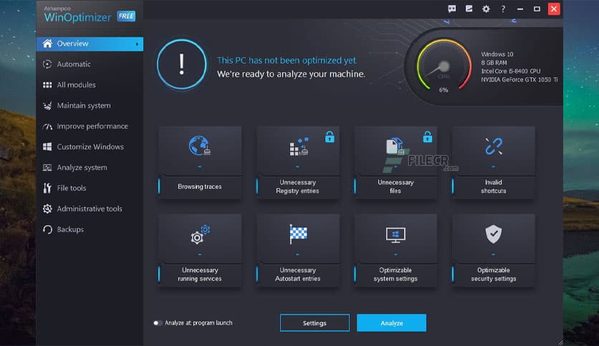Click the CPU usage gauge
The width and height of the screenshot is (599, 346).
click(444, 66)
